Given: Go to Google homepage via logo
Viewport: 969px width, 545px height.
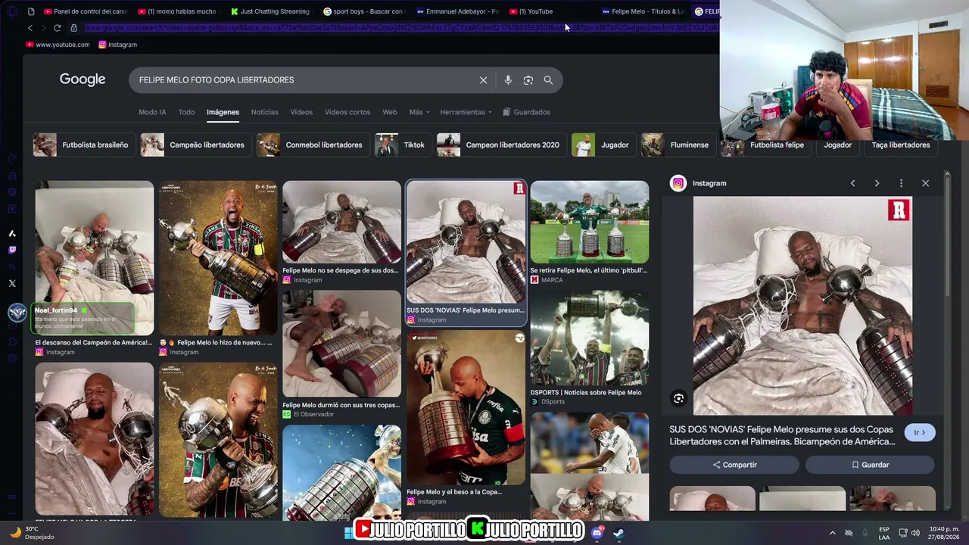Looking at the screenshot, I should pyautogui.click(x=83, y=80).
